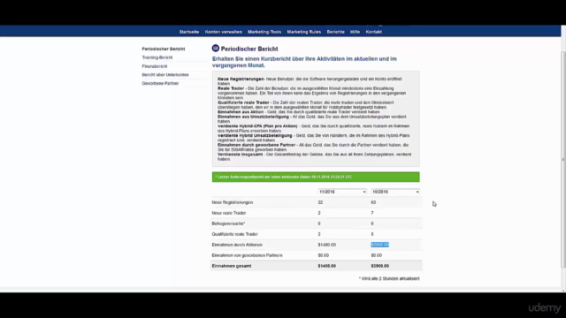This screenshot has height=318, width=566.
Task: Open the 10/2016 month dropdown
Action: (395, 192)
